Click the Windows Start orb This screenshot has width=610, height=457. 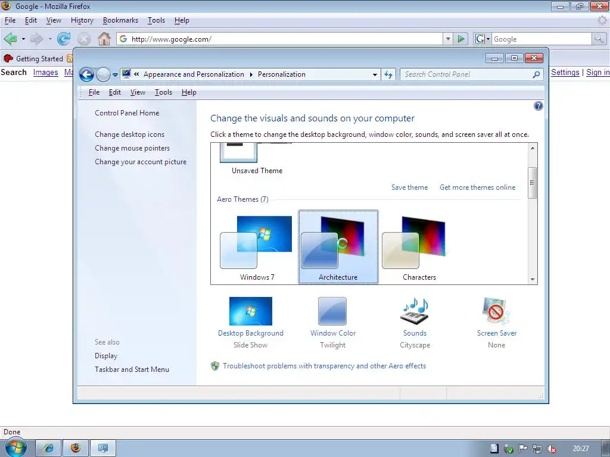pyautogui.click(x=15, y=447)
